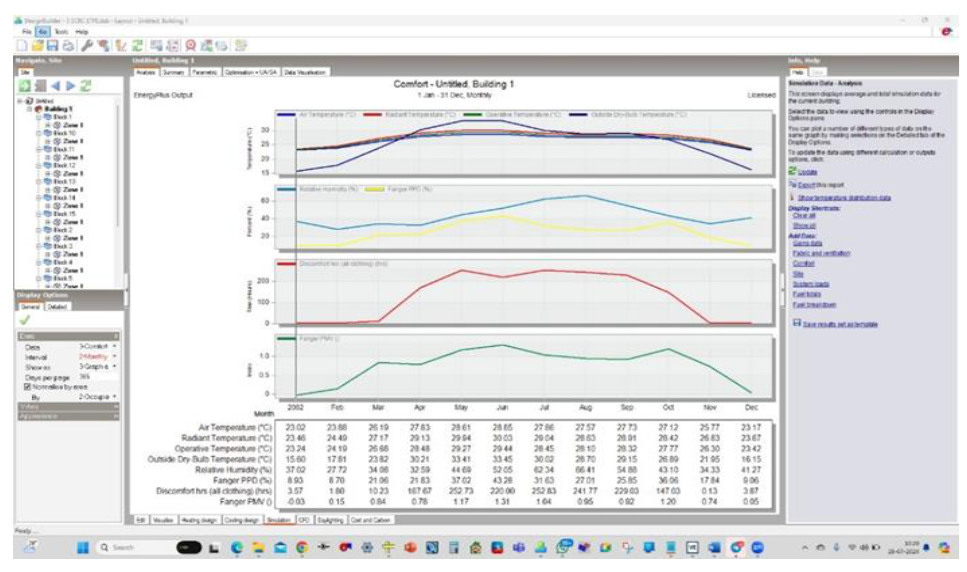Switch to the Data Visualisation tab

pyautogui.click(x=306, y=72)
